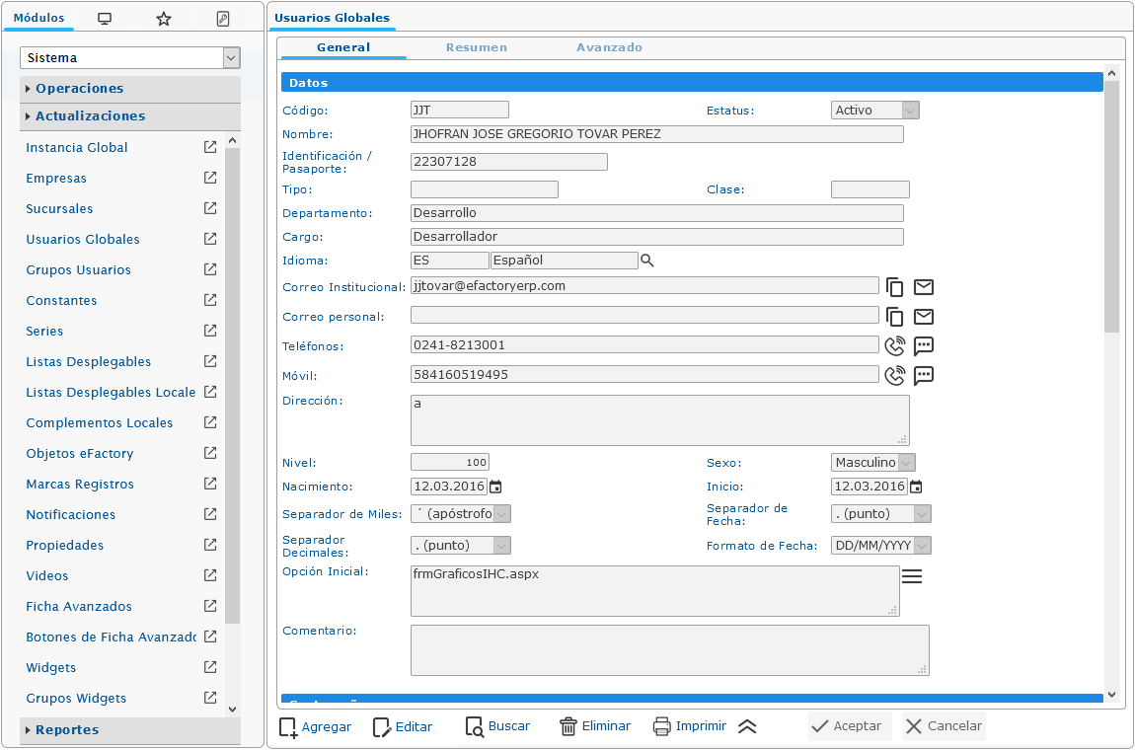
Task: Expand the Reportes section
Action: click(67, 730)
